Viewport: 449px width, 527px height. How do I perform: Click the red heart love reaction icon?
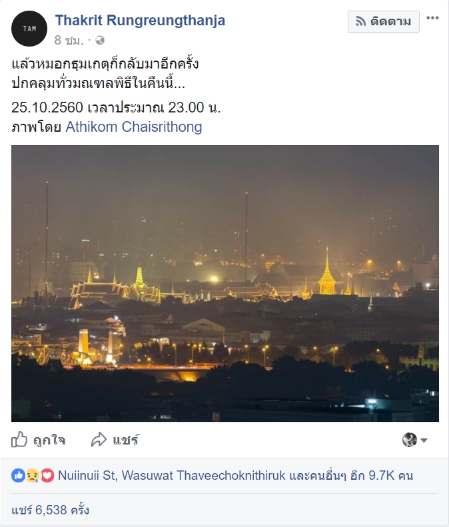[47, 476]
